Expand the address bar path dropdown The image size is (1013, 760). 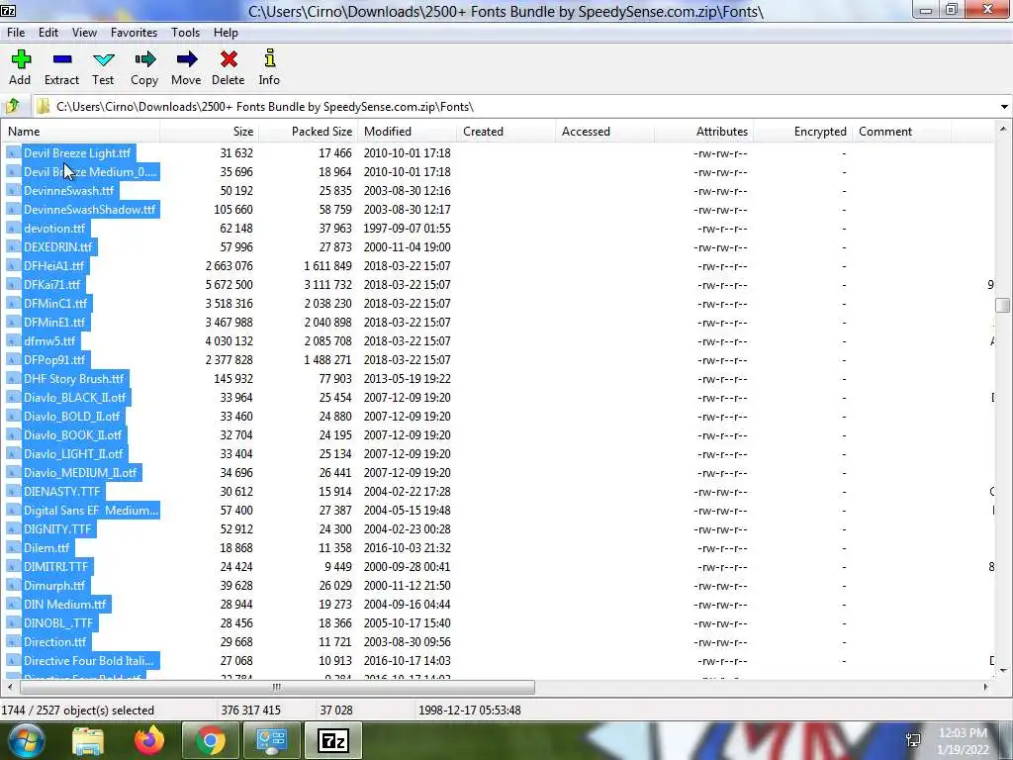coord(1004,107)
